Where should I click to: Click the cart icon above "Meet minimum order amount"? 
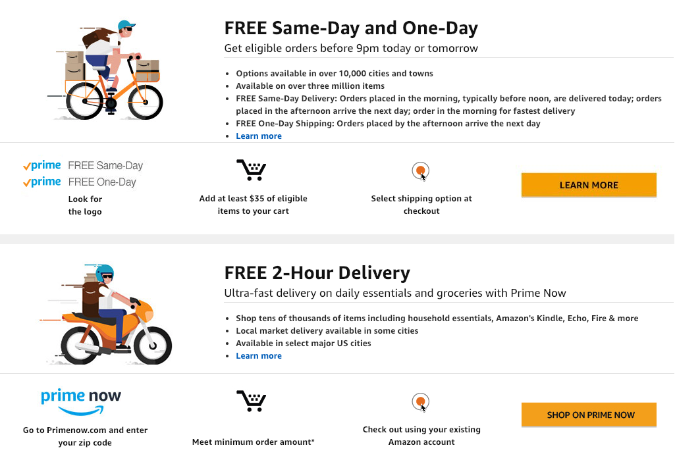point(252,401)
